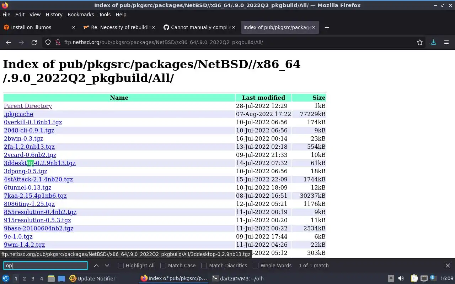Open the Parent Directory link
455x284 pixels.
click(28, 106)
